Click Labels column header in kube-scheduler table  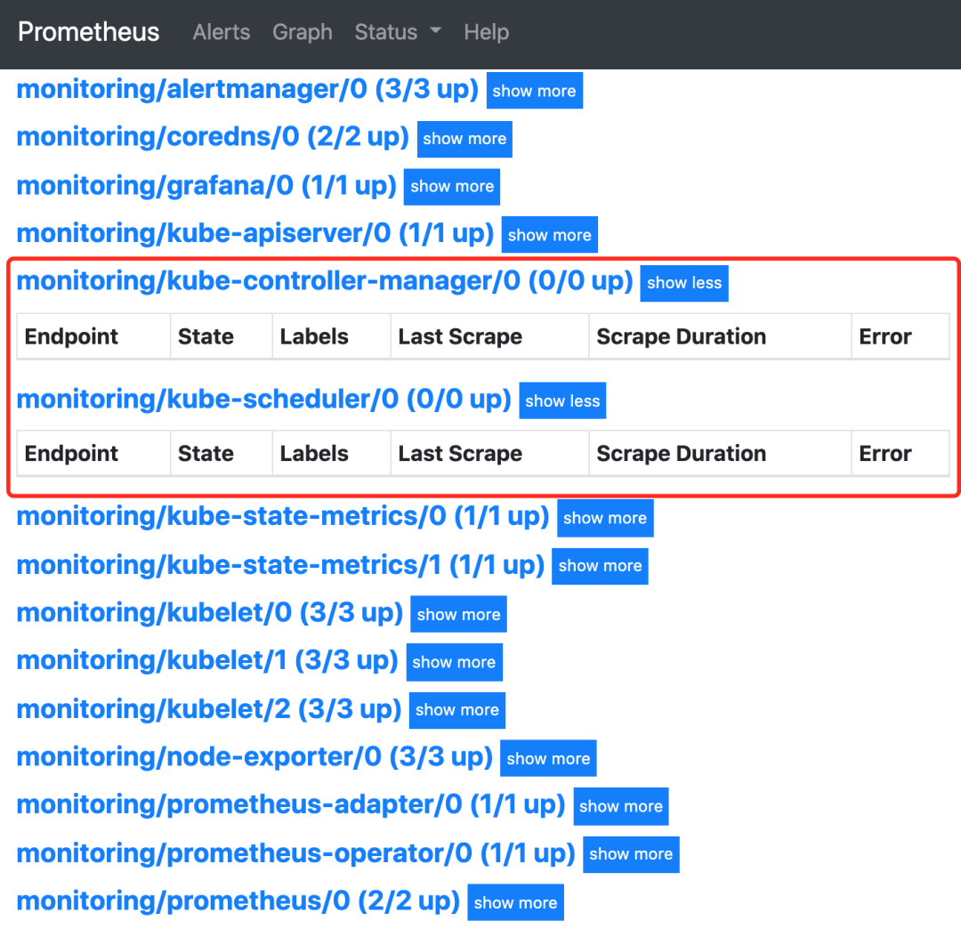click(332, 454)
